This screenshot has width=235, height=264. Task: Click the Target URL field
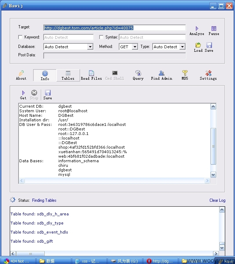click(x=115, y=28)
